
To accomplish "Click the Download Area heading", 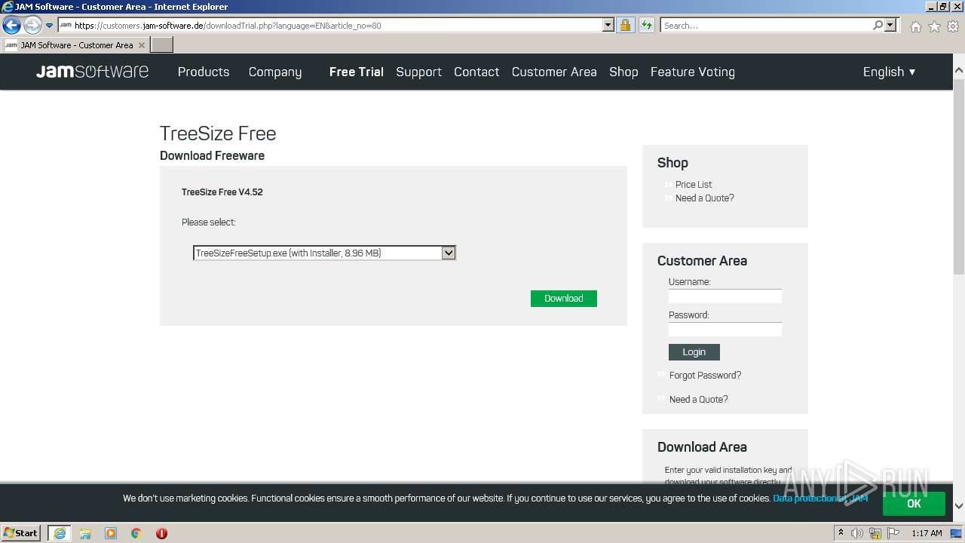I will (x=702, y=446).
